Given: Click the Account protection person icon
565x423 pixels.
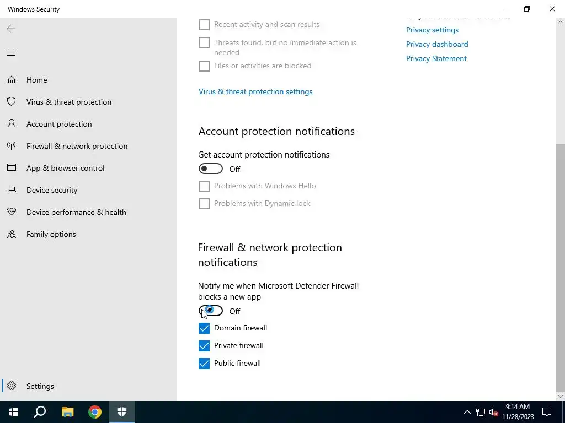Looking at the screenshot, I should (x=12, y=124).
